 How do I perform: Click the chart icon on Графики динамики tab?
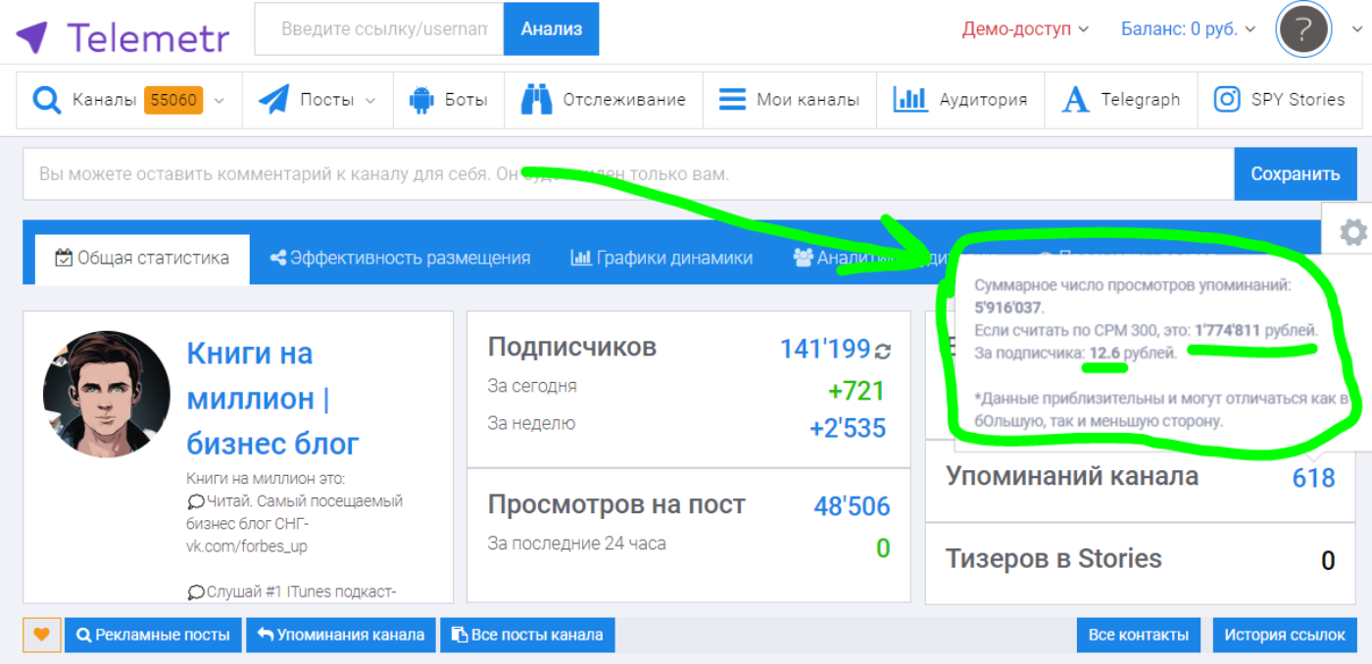(580, 259)
